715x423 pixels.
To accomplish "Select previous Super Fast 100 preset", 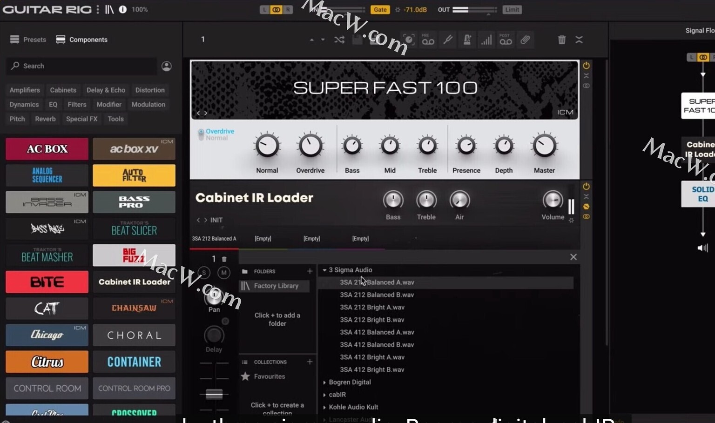I will [x=198, y=113].
